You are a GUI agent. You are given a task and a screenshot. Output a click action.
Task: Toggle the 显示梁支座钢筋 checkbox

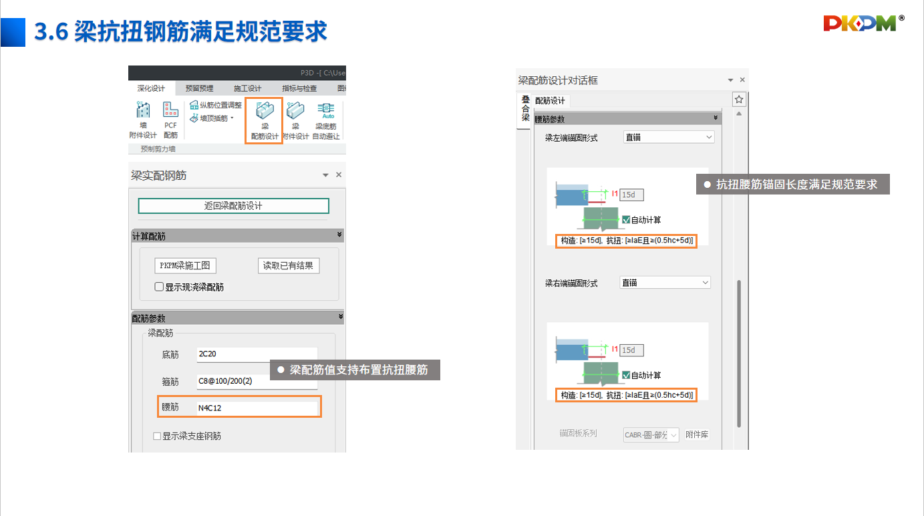point(157,436)
